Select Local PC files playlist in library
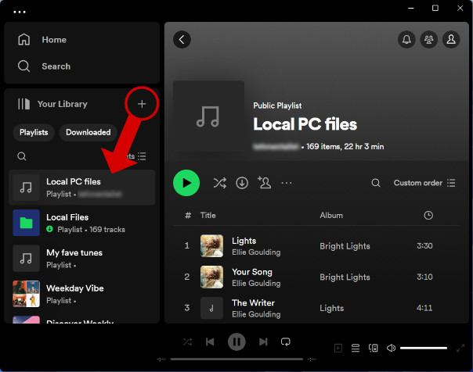Viewport: 473px width, 372px height. (81, 188)
